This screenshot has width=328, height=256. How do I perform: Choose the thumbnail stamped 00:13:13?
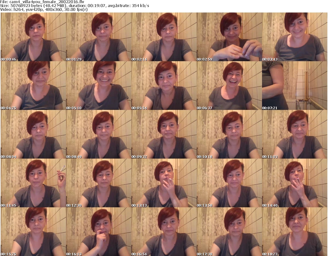[164, 183]
